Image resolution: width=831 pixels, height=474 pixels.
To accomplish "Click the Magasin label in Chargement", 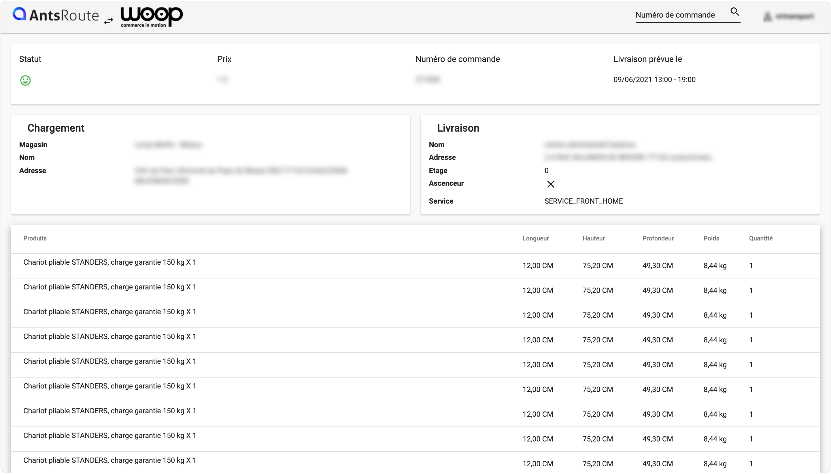I will click(33, 145).
